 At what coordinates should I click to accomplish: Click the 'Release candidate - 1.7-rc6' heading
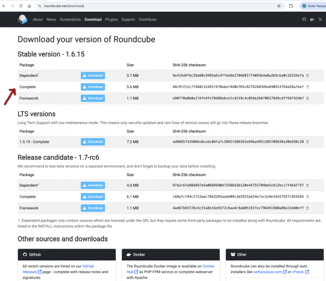click(x=58, y=157)
